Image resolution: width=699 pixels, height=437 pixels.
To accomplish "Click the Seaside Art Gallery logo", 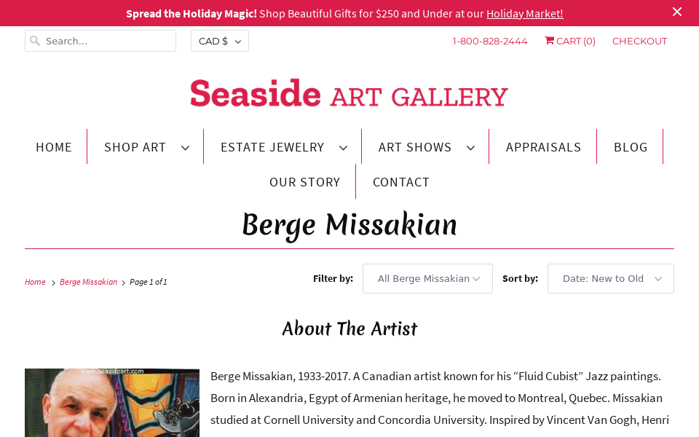I will click(x=349, y=93).
